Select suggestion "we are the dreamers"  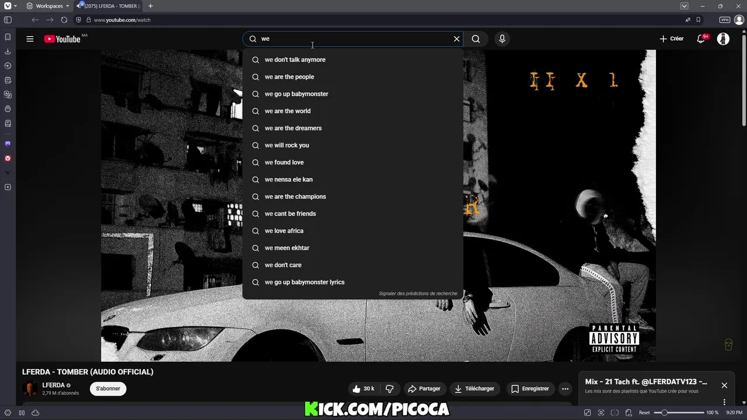tap(352, 128)
